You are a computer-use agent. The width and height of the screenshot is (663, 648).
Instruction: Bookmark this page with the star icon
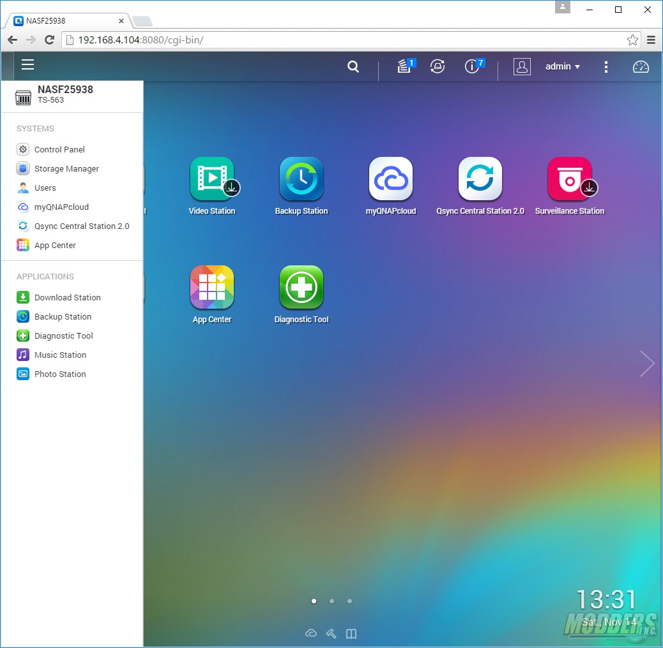point(632,40)
